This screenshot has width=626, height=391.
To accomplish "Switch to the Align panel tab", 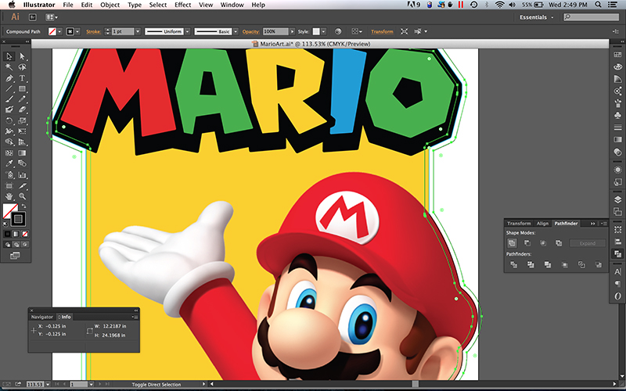I will click(x=542, y=224).
